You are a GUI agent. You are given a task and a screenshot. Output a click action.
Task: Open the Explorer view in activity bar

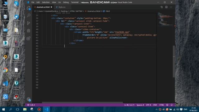point(29,8)
